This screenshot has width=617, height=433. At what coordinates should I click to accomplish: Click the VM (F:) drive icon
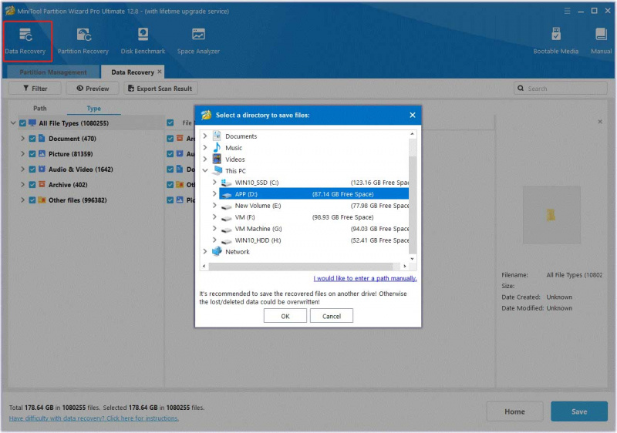(x=226, y=217)
